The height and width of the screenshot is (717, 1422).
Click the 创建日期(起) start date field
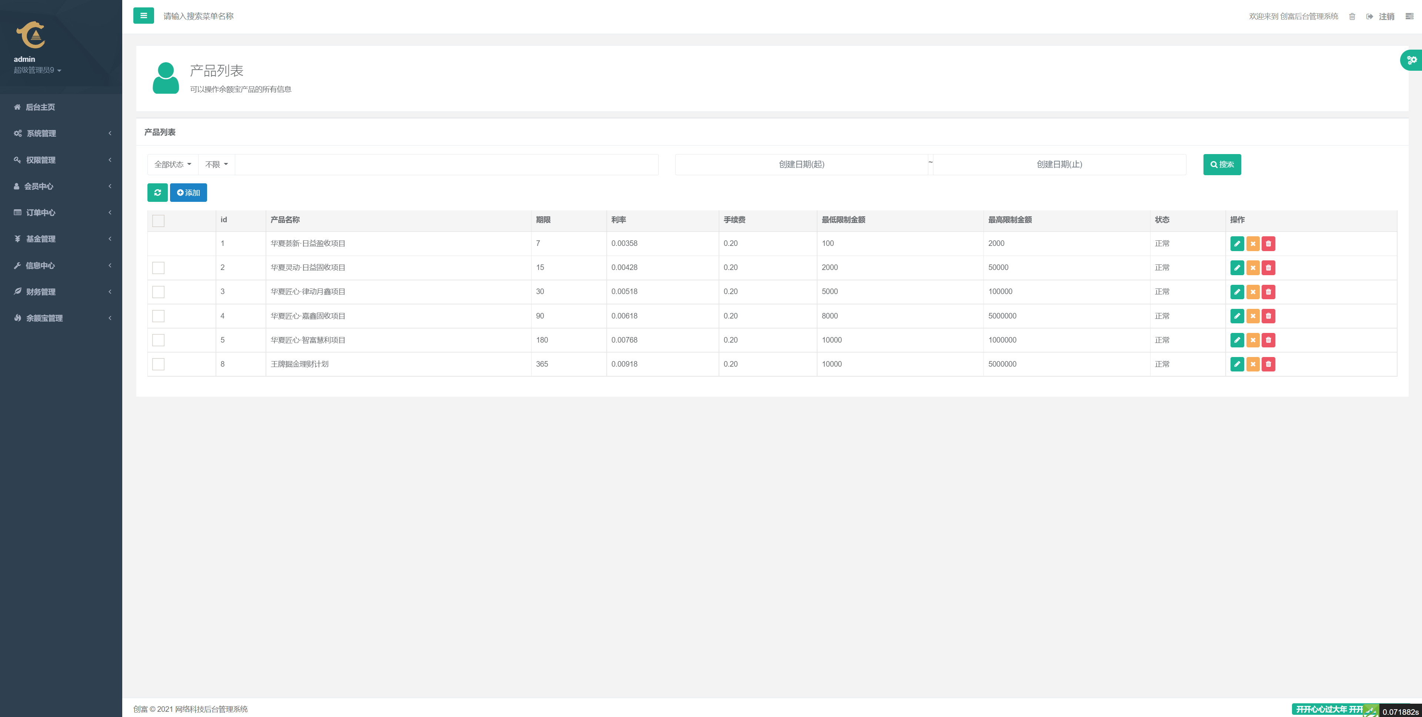pyautogui.click(x=801, y=164)
